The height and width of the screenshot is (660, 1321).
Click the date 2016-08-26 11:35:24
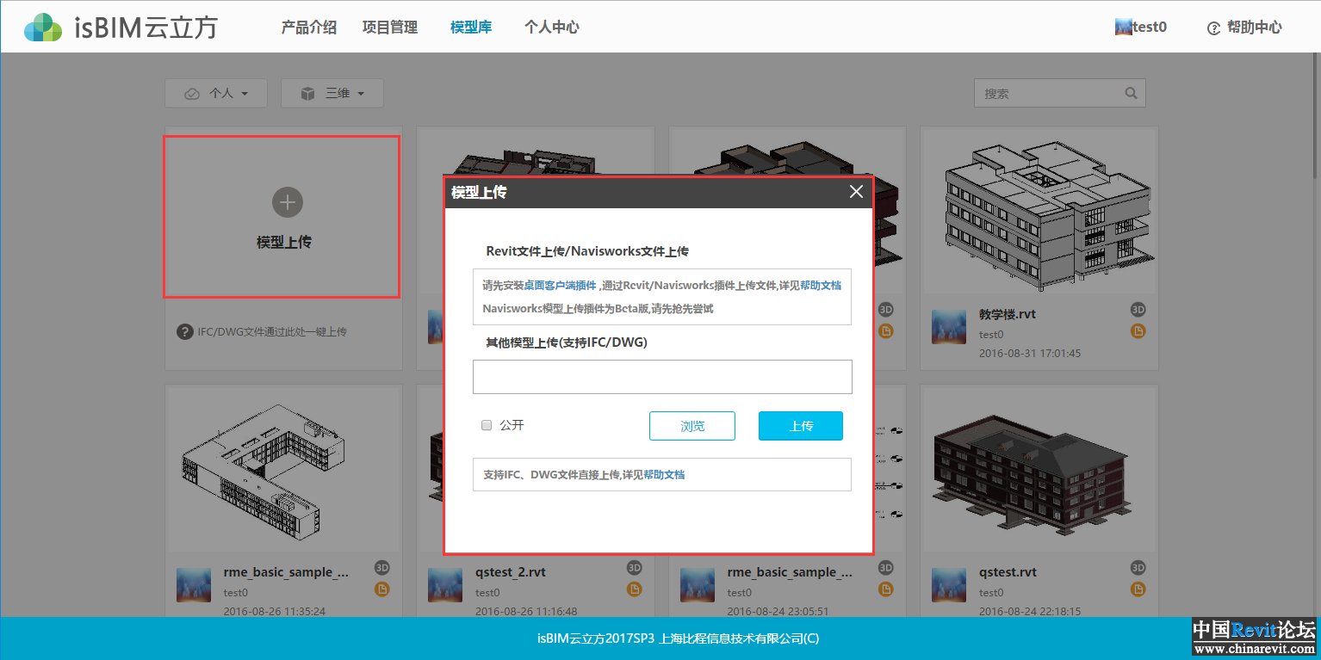[275, 612]
